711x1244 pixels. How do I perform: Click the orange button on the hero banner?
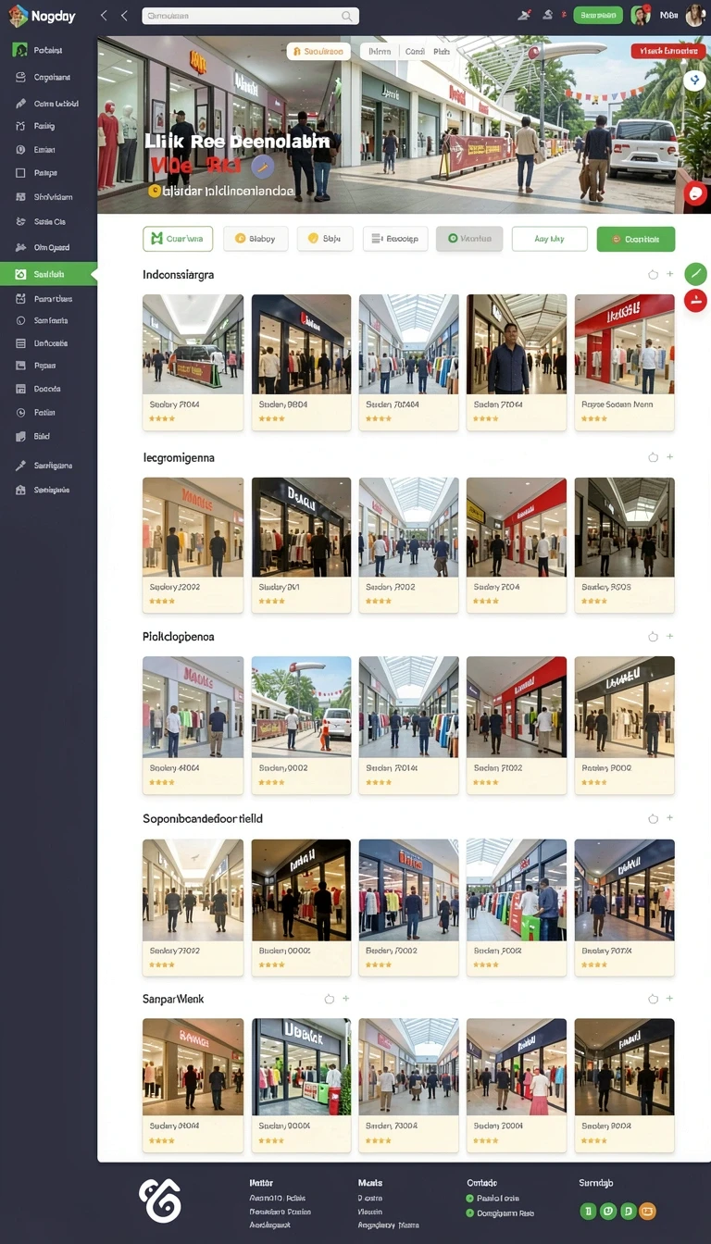[x=319, y=52]
